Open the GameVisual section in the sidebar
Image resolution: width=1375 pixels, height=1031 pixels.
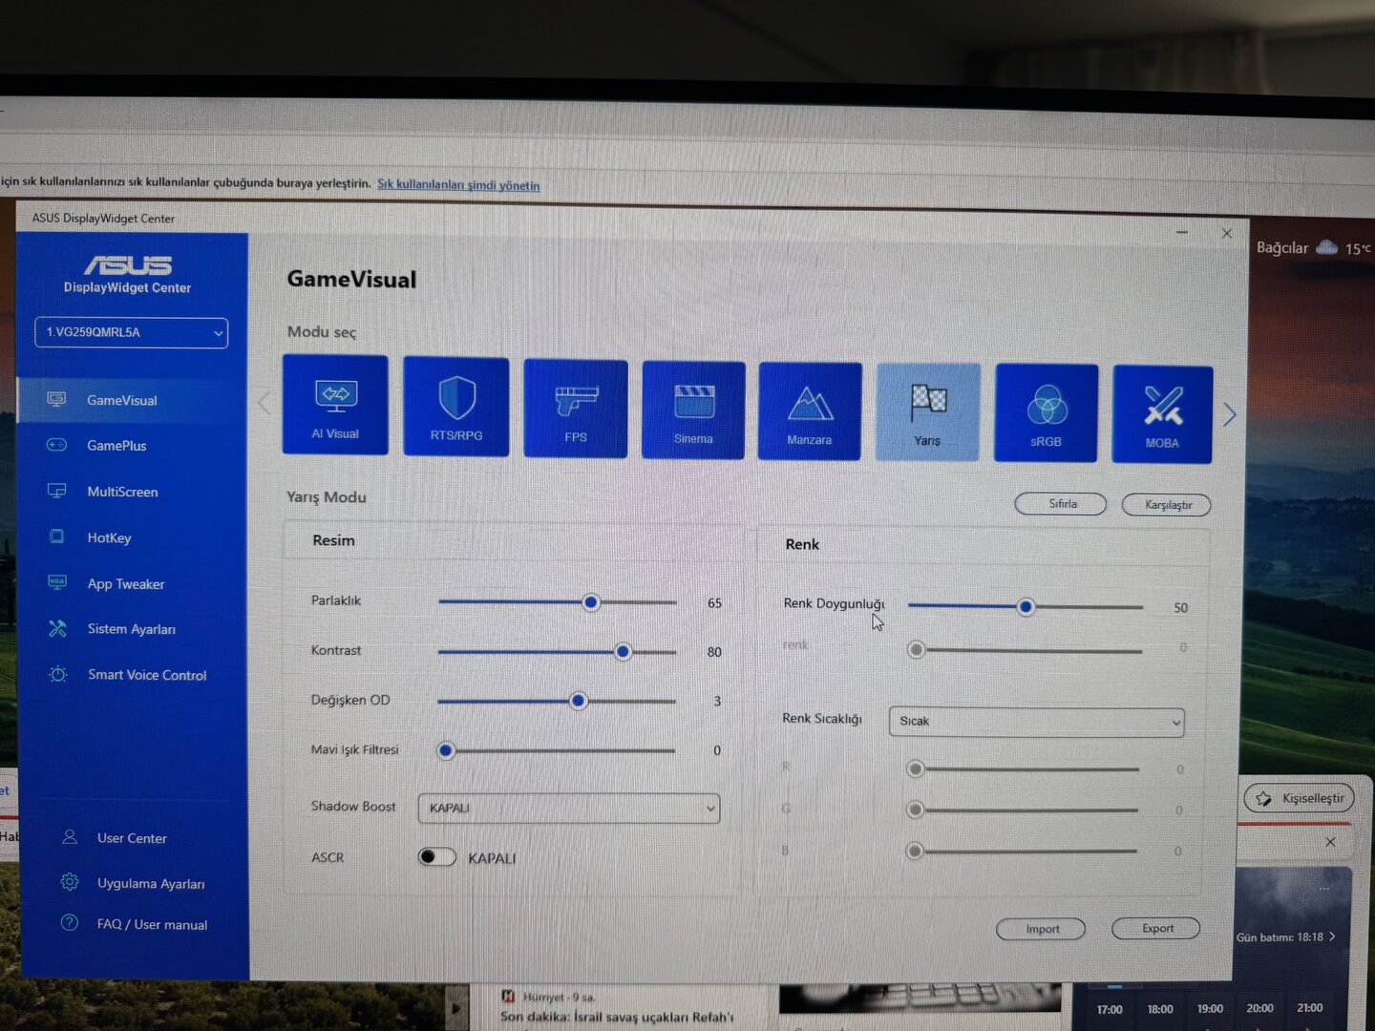pos(132,400)
